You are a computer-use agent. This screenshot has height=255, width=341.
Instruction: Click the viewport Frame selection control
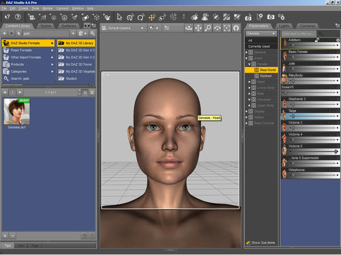point(227,28)
